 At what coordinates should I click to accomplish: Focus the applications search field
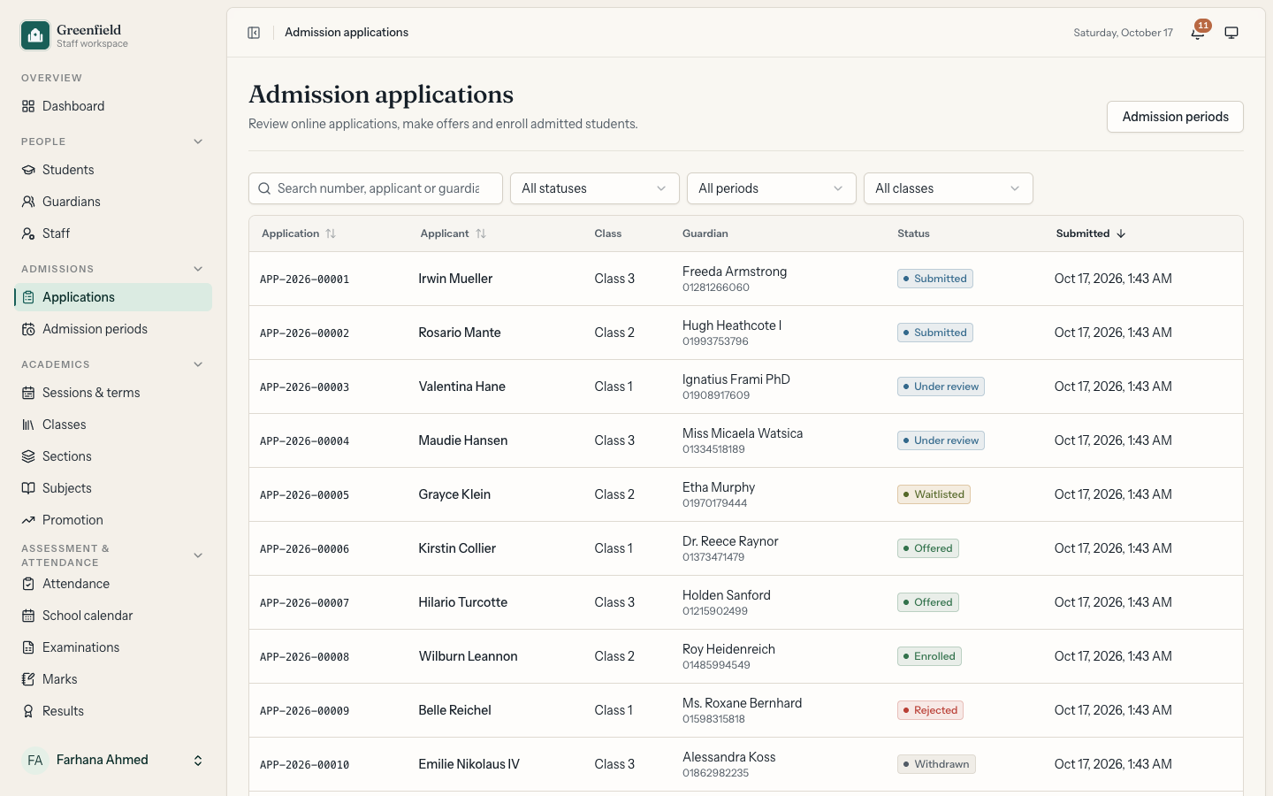(376, 188)
